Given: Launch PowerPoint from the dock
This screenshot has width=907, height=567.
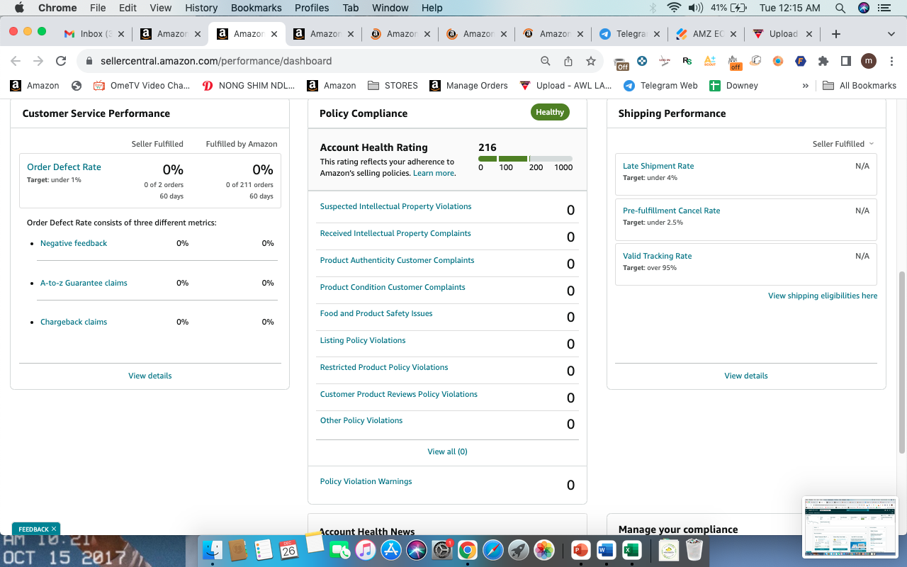Looking at the screenshot, I should pos(580,550).
